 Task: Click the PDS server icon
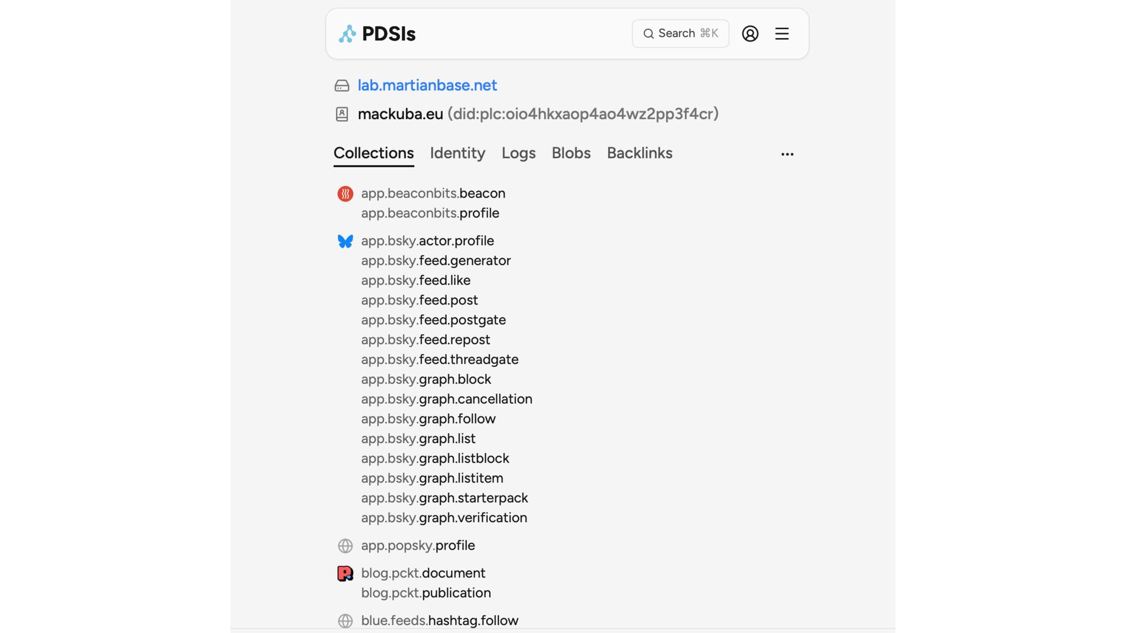tap(342, 86)
